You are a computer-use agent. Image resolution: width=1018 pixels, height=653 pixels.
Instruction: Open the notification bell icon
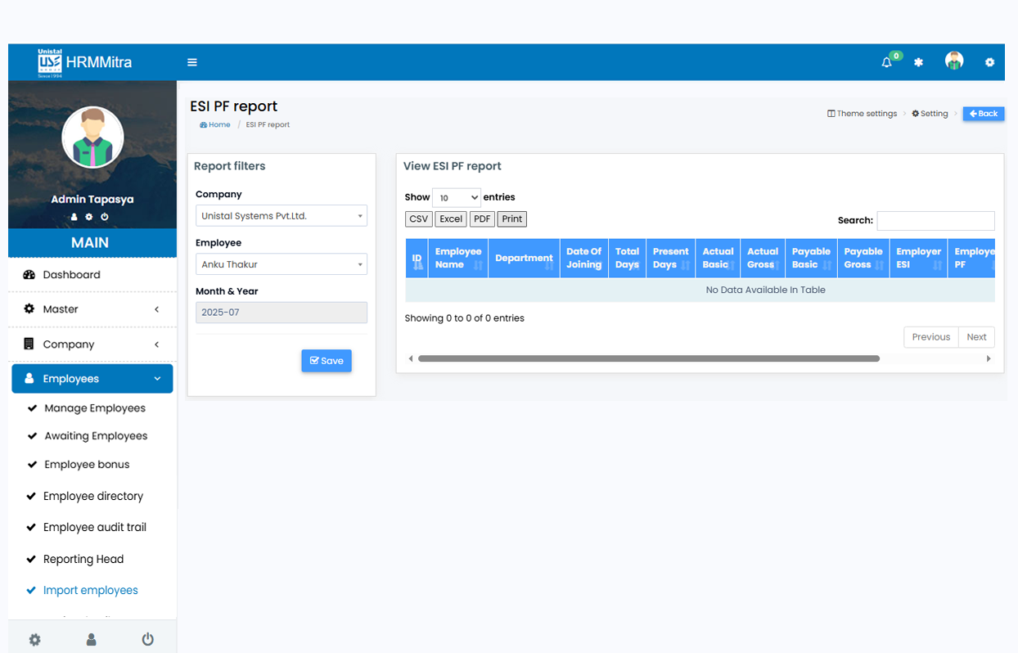pos(886,62)
